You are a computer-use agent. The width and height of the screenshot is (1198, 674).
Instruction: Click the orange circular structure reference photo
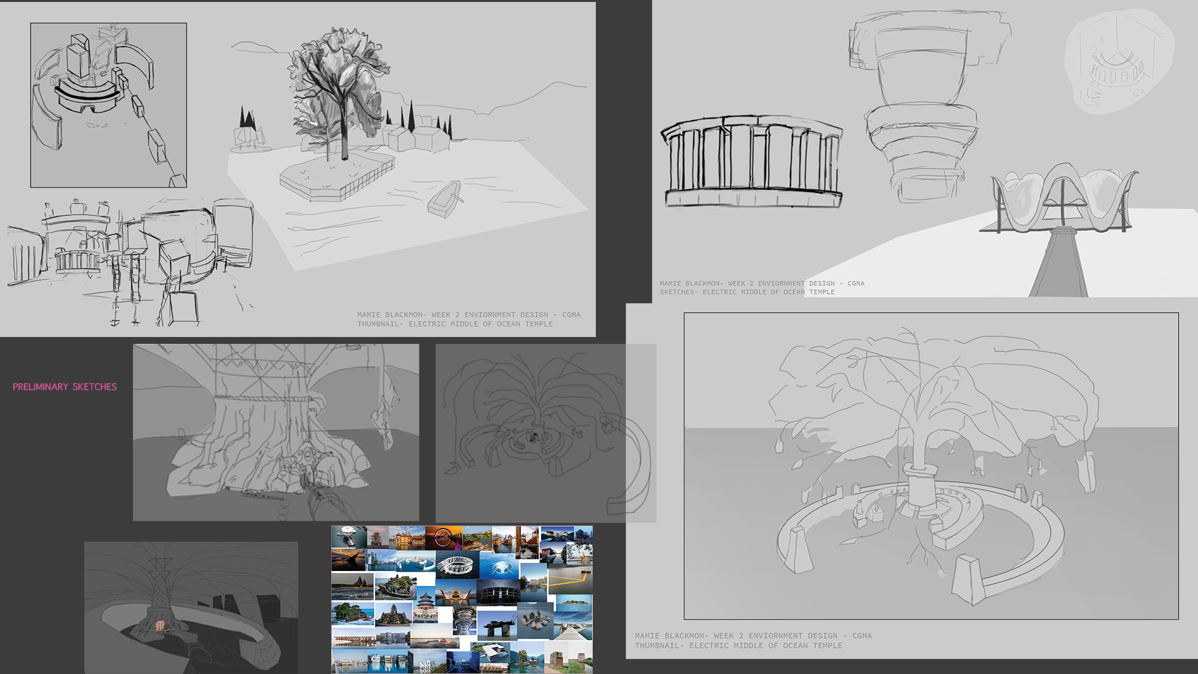(444, 537)
